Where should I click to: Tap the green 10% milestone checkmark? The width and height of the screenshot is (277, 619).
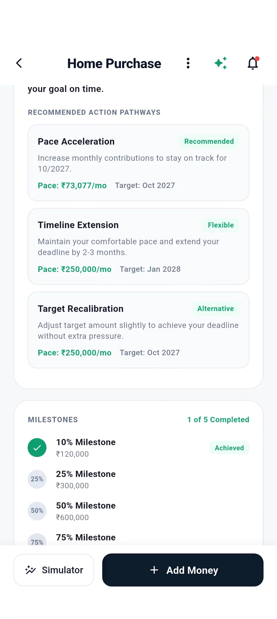[37, 448]
